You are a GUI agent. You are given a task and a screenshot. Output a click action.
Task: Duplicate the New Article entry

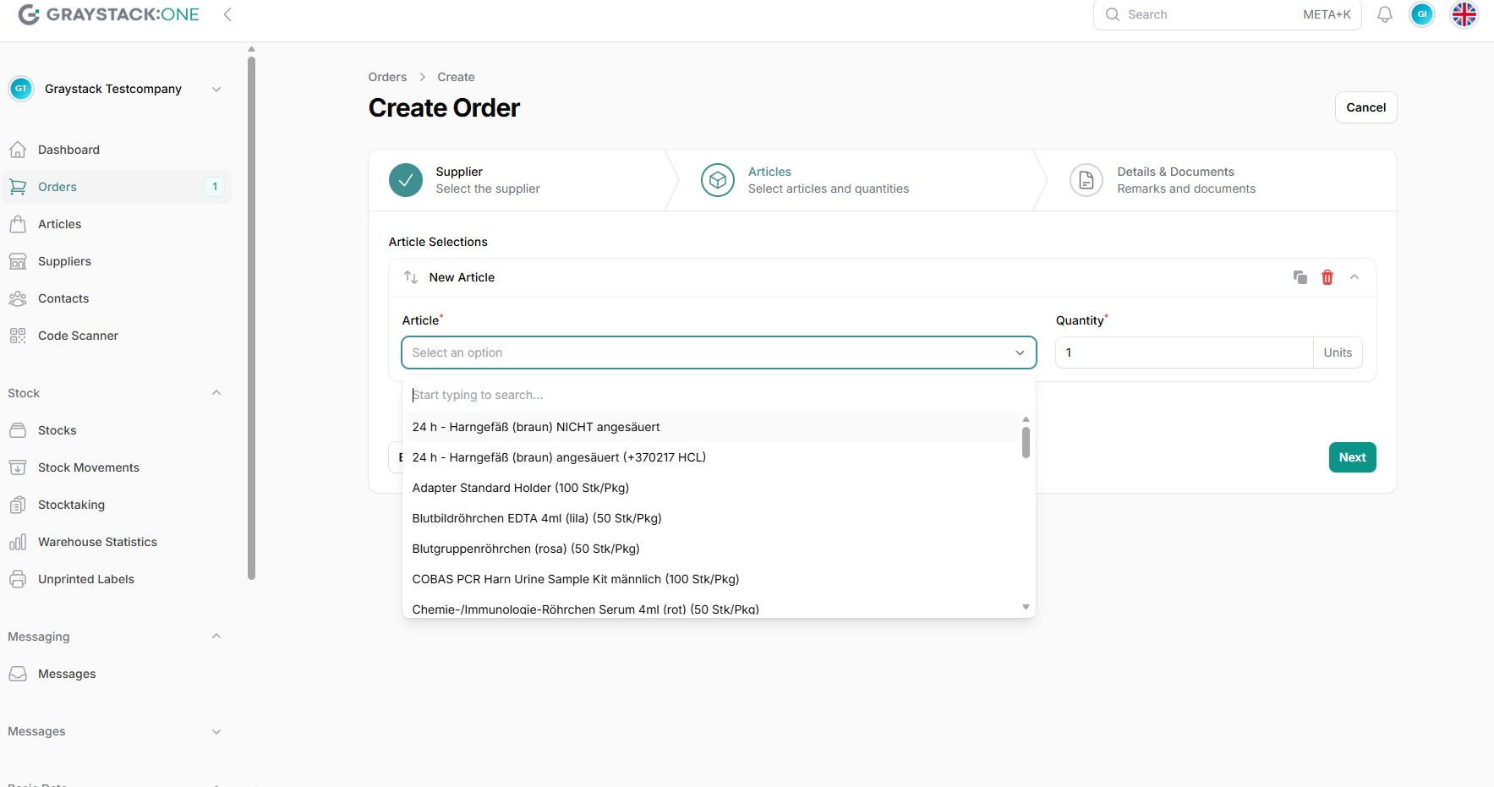pos(1300,277)
